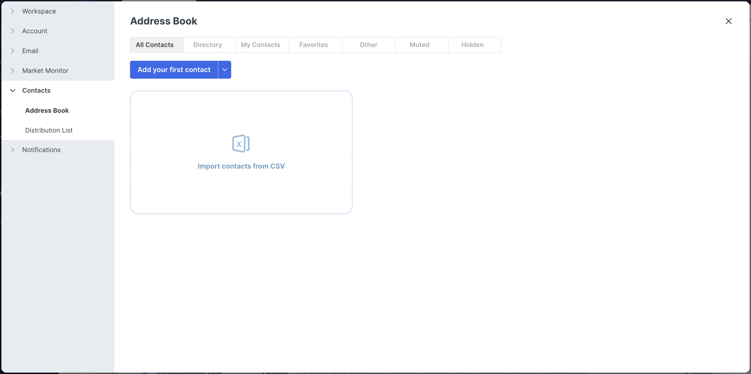The image size is (751, 374).
Task: Close the Address Book dialog
Action: [728, 21]
